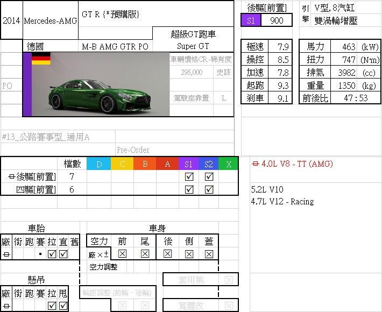Image resolution: width=382 pixels, height=312 pixels.
Task: Click the 輪距調整 (前輪、後輪) cell
Action: pos(117,293)
